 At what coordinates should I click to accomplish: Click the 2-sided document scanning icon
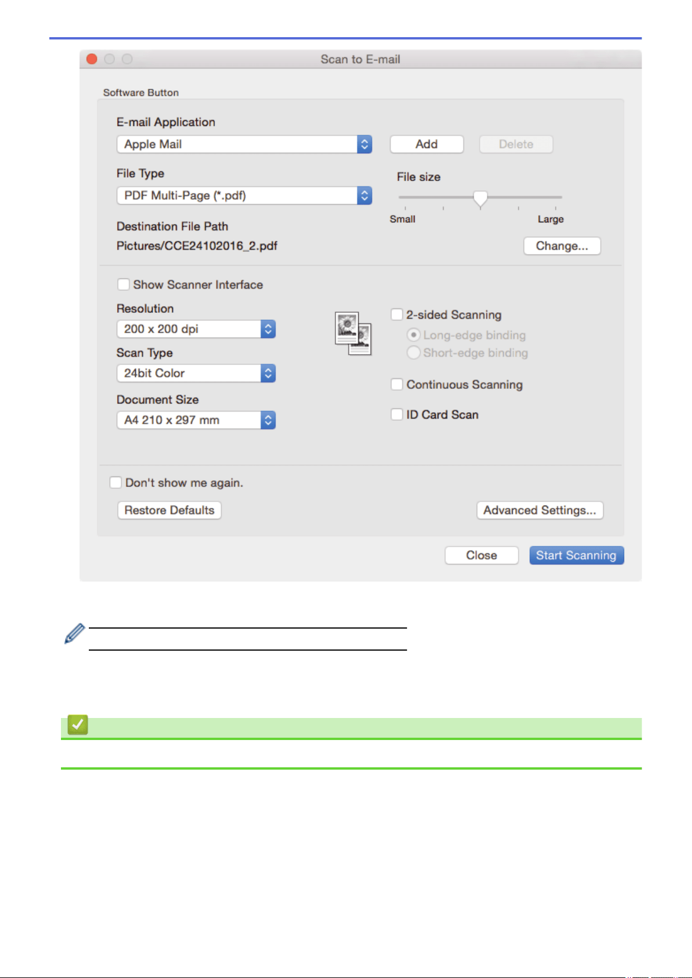353,333
